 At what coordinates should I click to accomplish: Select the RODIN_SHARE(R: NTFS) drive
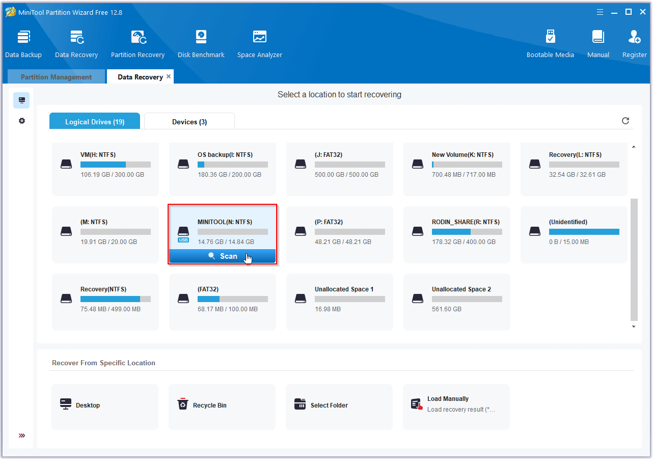[457, 234]
